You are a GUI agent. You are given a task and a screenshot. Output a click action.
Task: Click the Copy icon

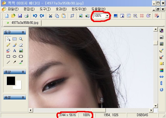[x=57, y=16]
